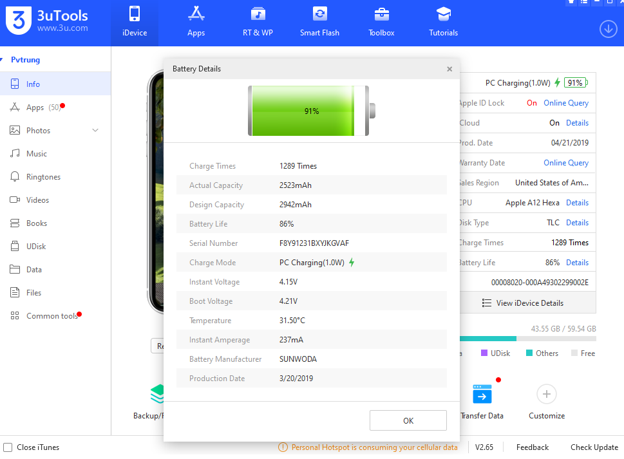Screen dimensions: 624x459
Task: Toggle the Close iTunes checkbox
Action: 8,447
